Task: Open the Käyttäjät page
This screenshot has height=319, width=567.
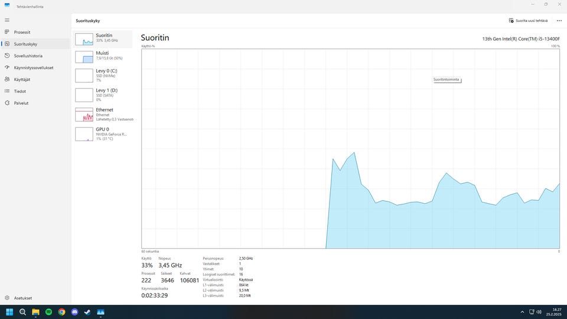Action: point(35,80)
